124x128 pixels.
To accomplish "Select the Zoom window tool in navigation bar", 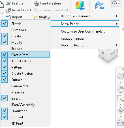I will (x=120, y=98).
